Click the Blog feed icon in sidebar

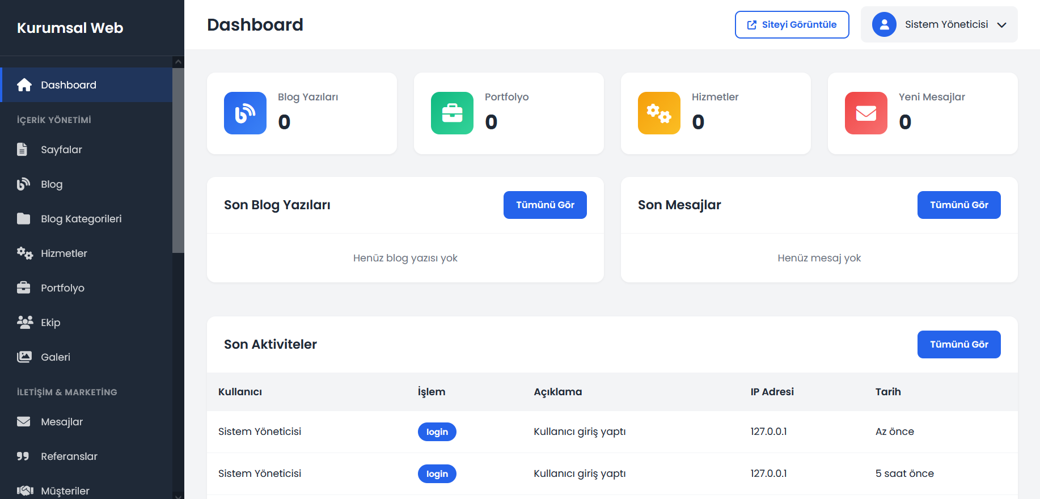tap(23, 184)
